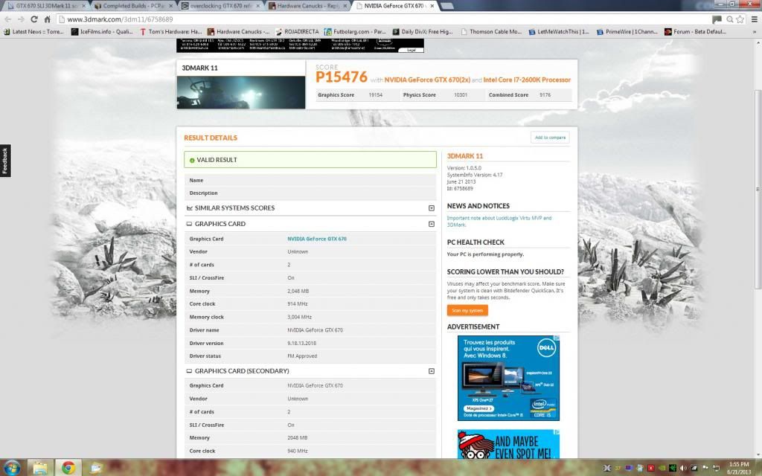762x476 pixels.
Task: Click the Waldo advertisement banner
Action: tap(508, 444)
